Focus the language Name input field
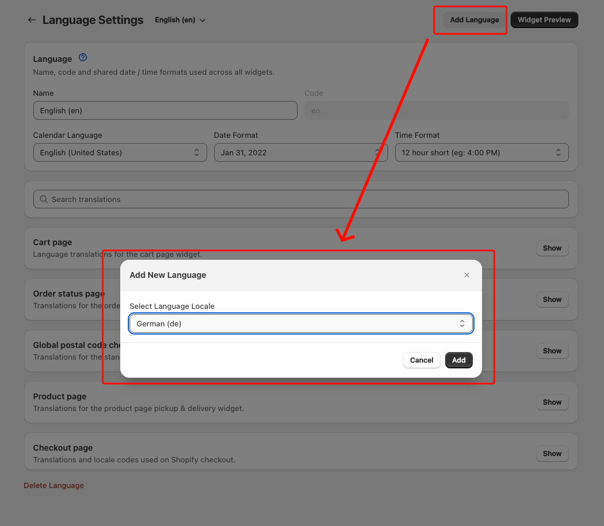 click(165, 110)
